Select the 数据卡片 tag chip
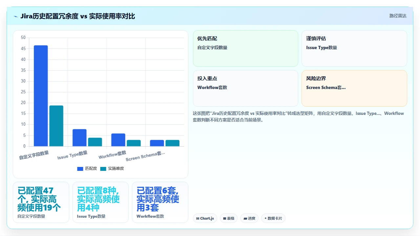The height and width of the screenshot is (236, 420). 273,218
